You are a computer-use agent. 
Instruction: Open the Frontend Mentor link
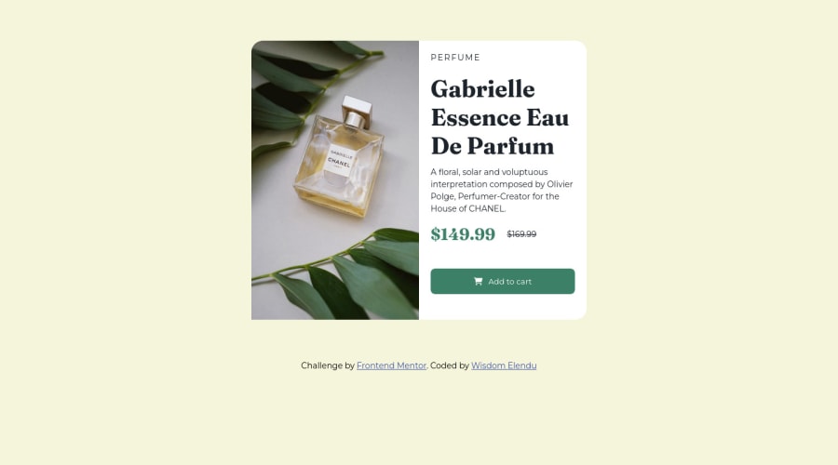(x=391, y=365)
